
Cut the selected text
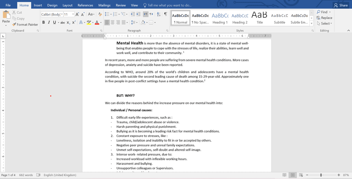17,12
